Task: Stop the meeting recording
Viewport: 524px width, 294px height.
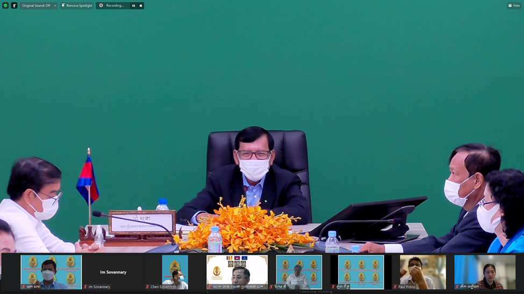Action: pyautogui.click(x=141, y=5)
